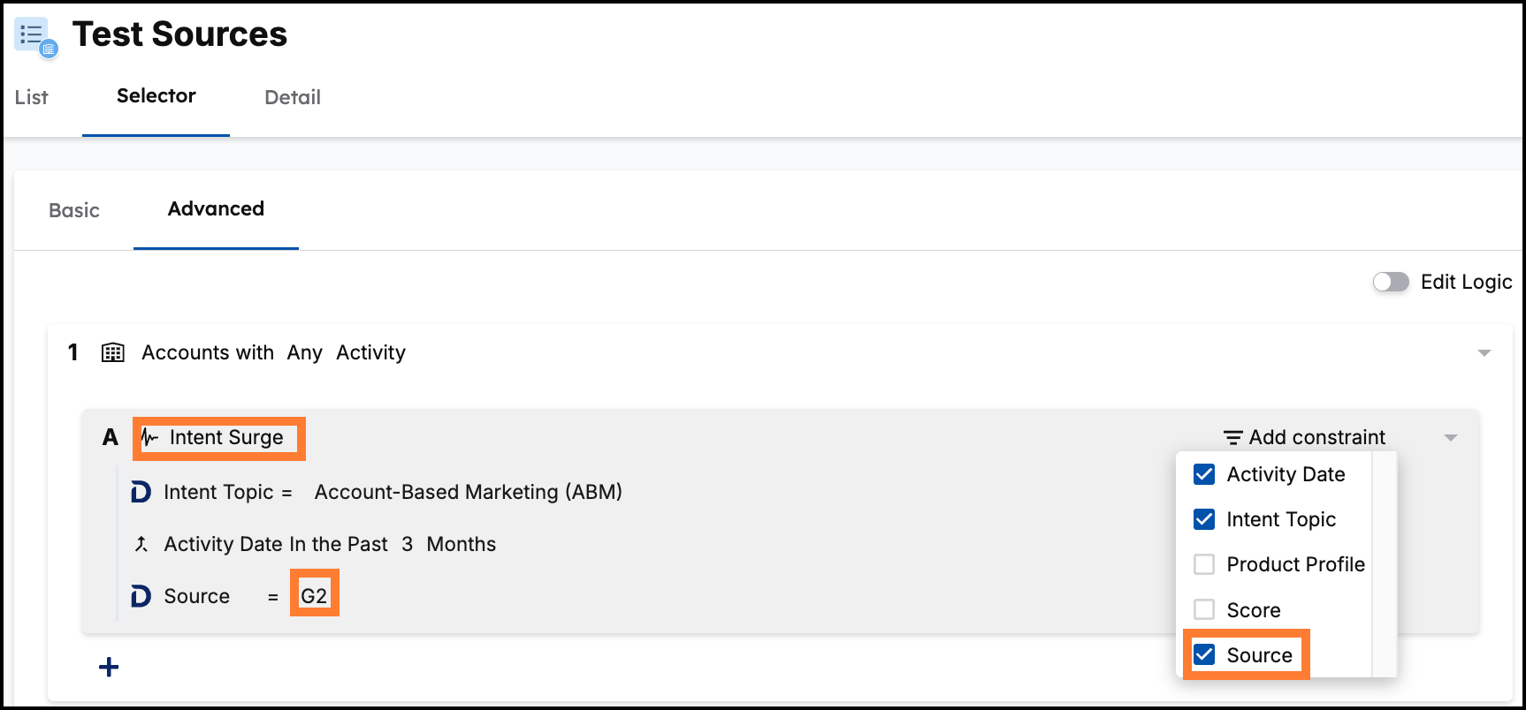Screen dimensions: 1526x710
Task: Switch to the List tab
Action: pyautogui.click(x=32, y=97)
